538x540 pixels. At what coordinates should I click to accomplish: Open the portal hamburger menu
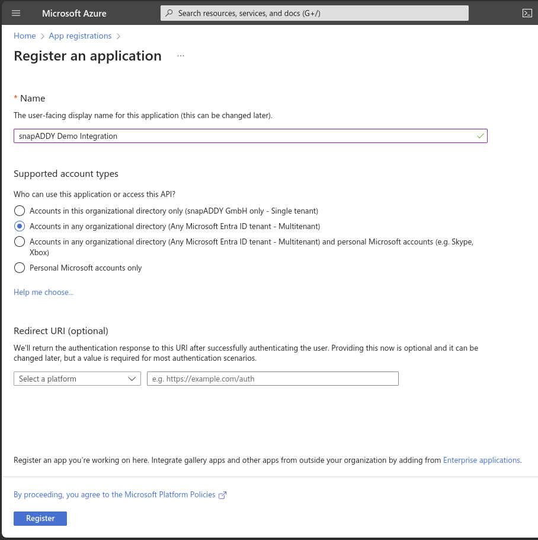tap(15, 13)
